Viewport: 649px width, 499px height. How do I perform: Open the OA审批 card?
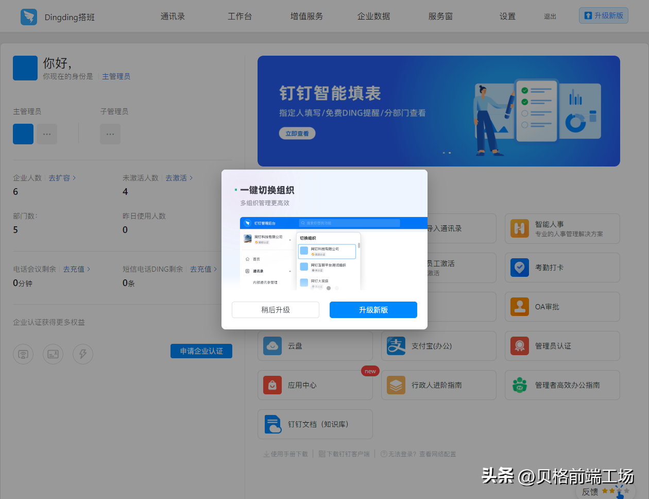point(562,307)
